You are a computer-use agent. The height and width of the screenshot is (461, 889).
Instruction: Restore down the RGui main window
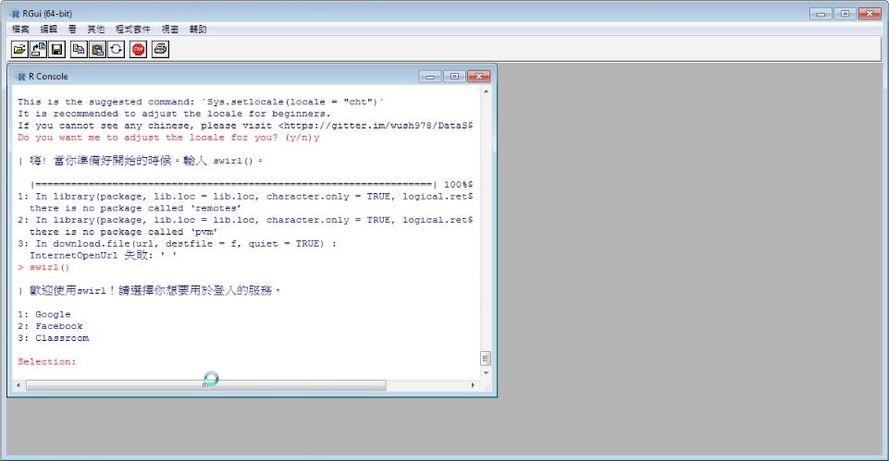point(845,14)
